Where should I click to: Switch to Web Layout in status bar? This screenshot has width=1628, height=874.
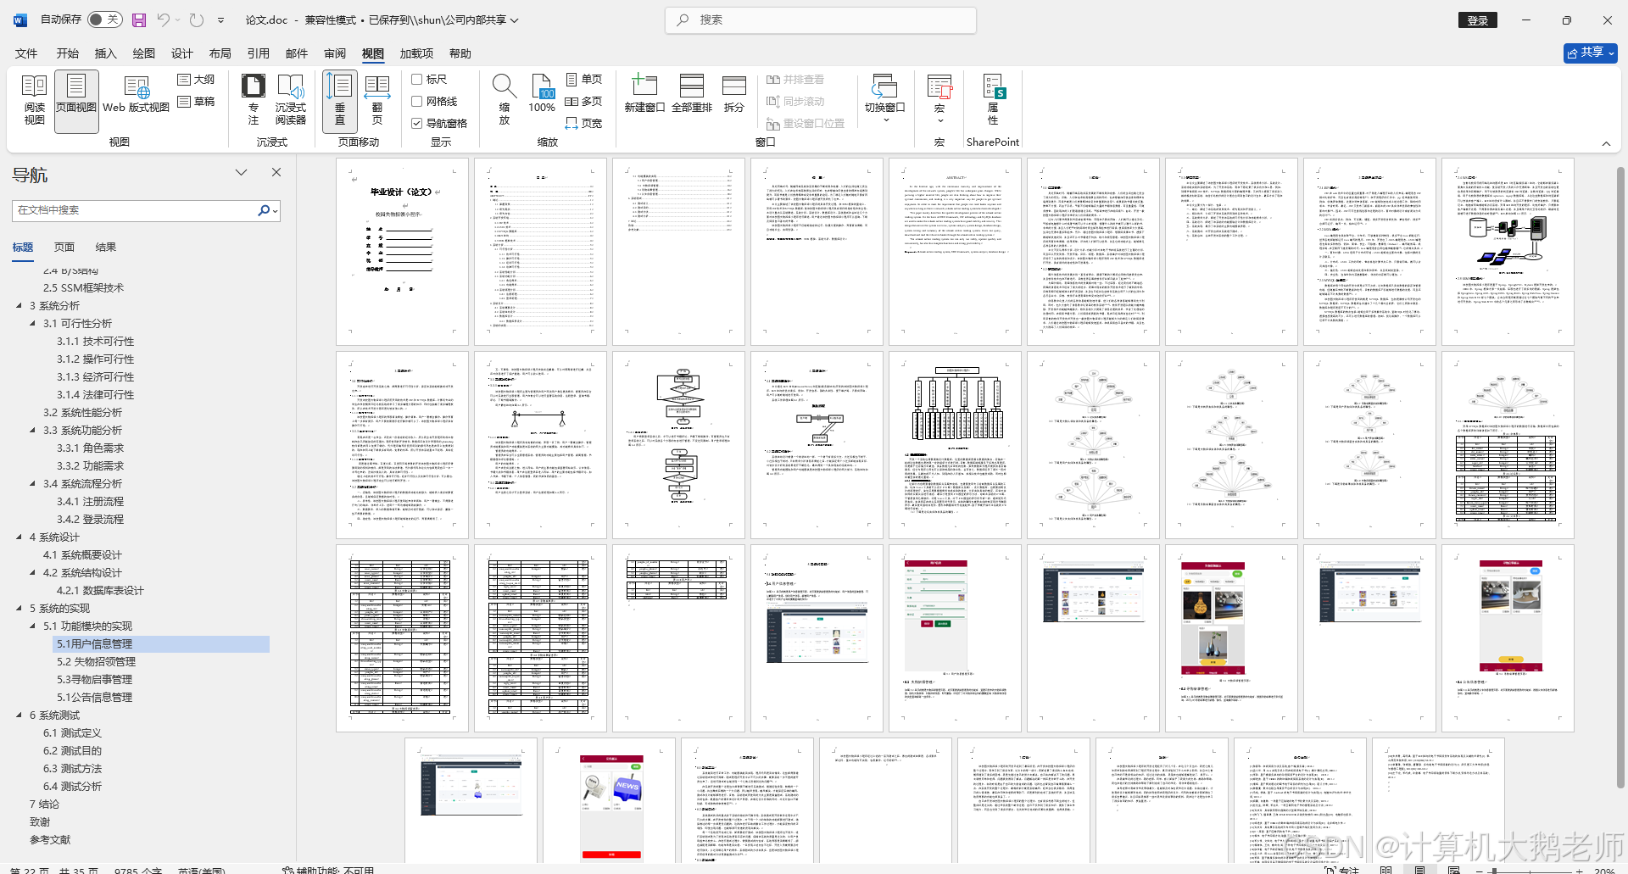pyautogui.click(x=1453, y=869)
